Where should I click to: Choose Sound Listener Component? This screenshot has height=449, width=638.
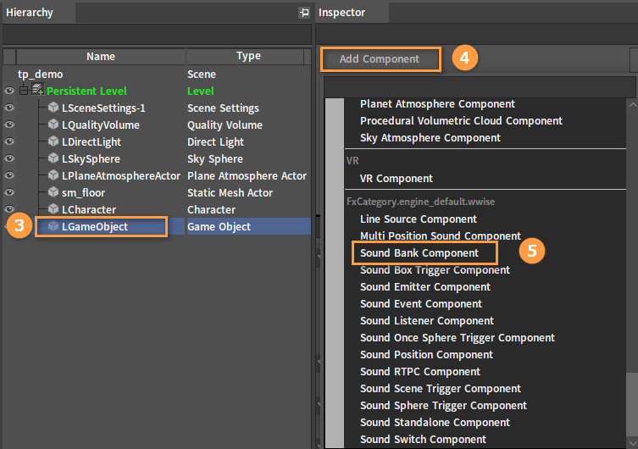427,321
